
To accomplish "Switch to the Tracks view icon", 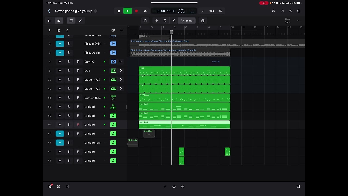I will click(x=59, y=21).
